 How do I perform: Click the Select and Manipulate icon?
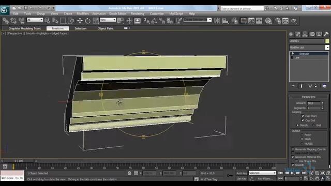tap(129, 21)
